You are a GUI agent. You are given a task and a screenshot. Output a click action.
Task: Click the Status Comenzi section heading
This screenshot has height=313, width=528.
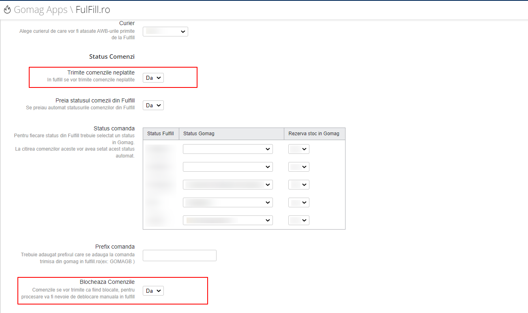coord(112,57)
